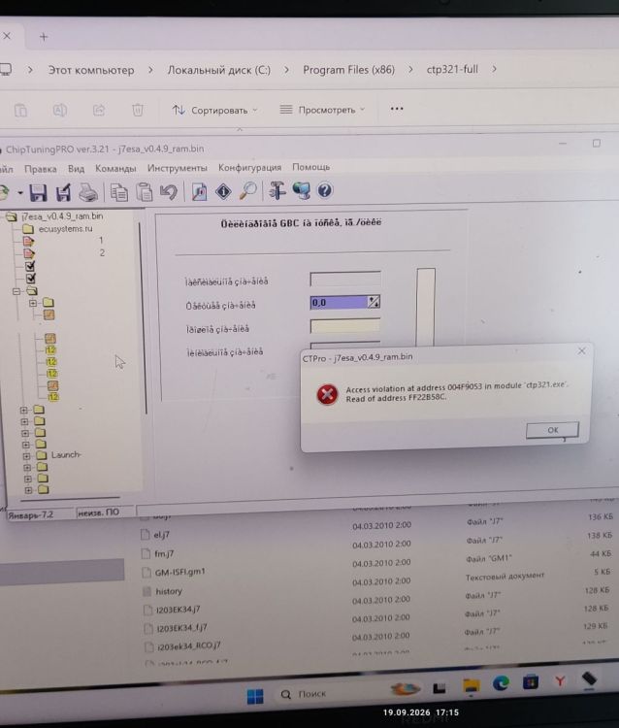Select file i203ek34_RCO.j7 in Explorer
Screen dimensions: 619x728
click(x=188, y=645)
